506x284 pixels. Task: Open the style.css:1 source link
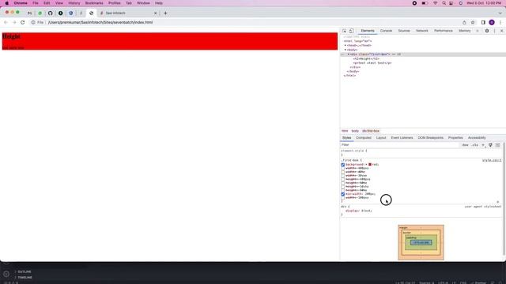[492, 160]
